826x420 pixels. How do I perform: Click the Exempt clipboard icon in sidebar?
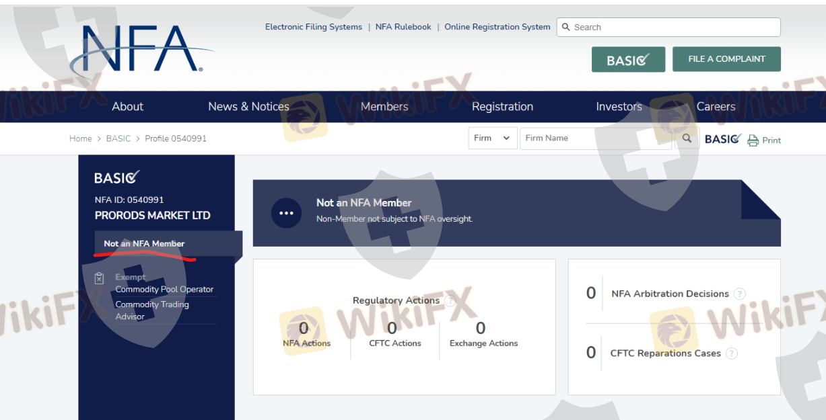(100, 278)
